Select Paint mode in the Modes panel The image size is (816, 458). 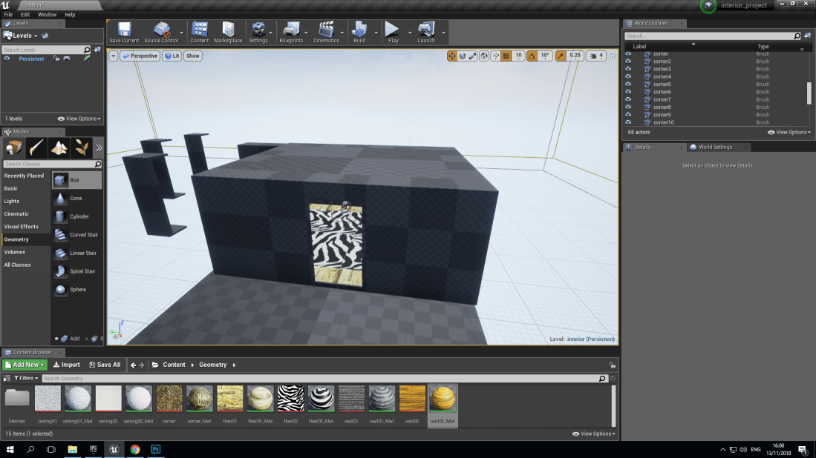[x=36, y=147]
